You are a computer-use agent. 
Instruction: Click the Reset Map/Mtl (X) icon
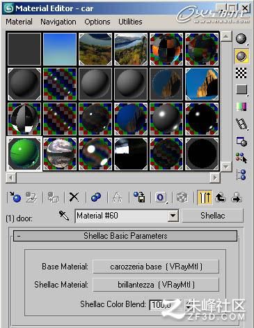[74, 197]
